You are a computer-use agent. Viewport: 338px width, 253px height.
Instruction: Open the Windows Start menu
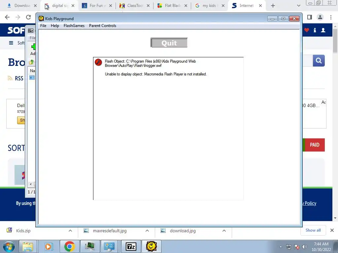(9, 246)
